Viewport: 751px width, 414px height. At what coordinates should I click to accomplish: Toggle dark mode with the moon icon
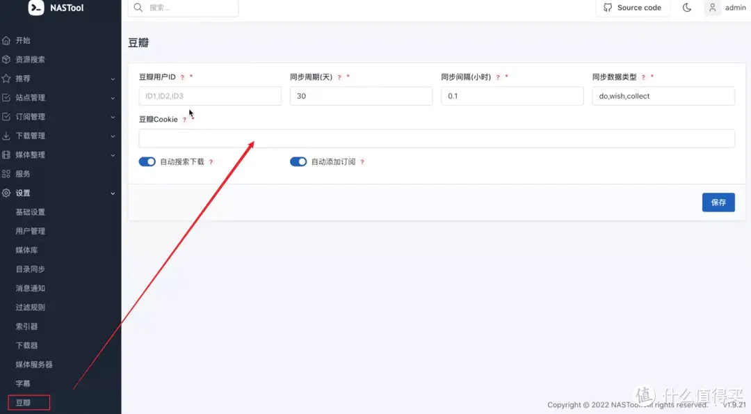[x=687, y=8]
